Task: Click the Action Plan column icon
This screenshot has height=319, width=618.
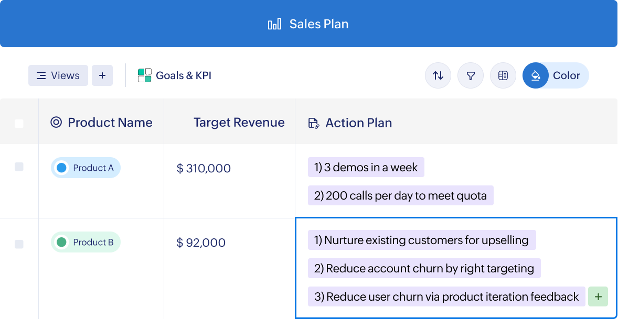Action: tap(314, 123)
